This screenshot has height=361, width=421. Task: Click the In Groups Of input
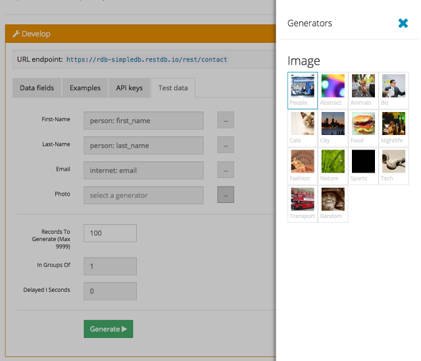(x=110, y=266)
